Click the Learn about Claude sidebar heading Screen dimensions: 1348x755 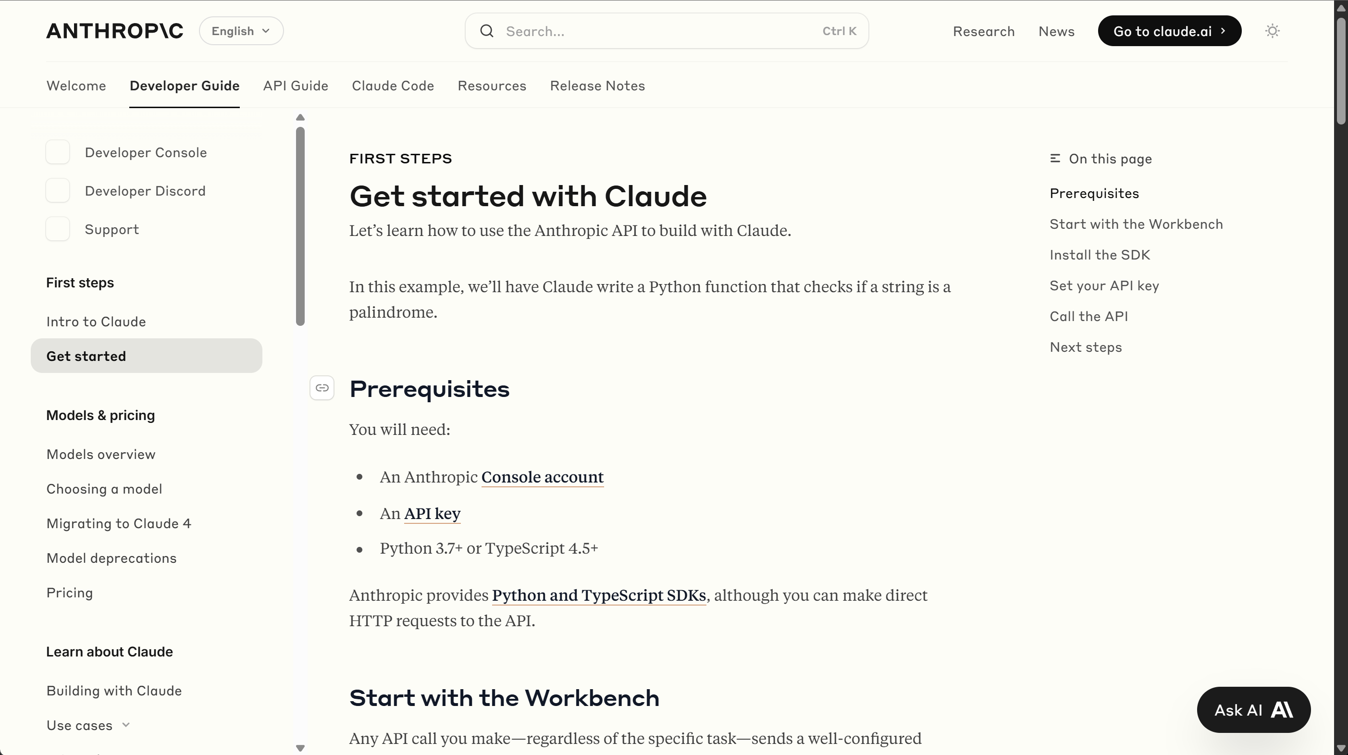(x=110, y=651)
